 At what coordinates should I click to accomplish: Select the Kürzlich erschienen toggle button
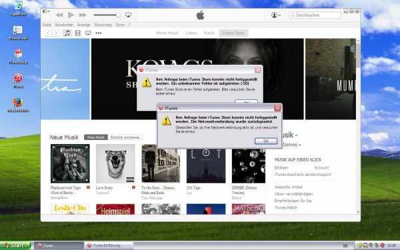point(125,137)
